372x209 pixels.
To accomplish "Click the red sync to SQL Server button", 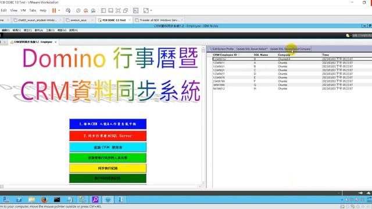I will click(108, 136).
